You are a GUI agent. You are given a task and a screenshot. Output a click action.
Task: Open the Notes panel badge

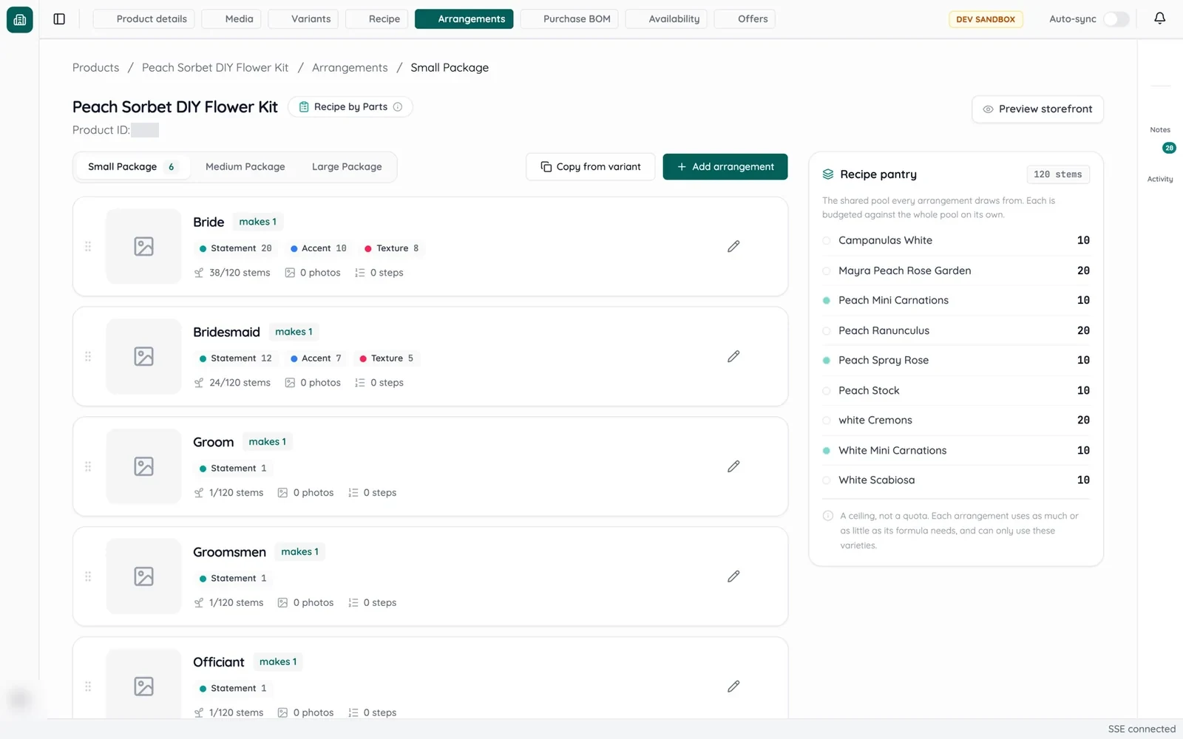1168,148
